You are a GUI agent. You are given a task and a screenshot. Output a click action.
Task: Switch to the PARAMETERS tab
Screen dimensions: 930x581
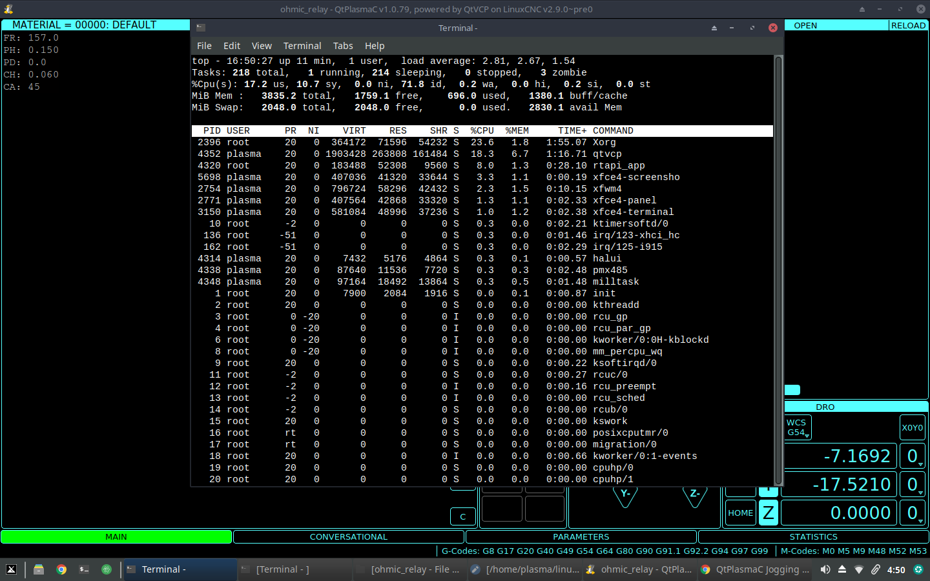coord(581,536)
